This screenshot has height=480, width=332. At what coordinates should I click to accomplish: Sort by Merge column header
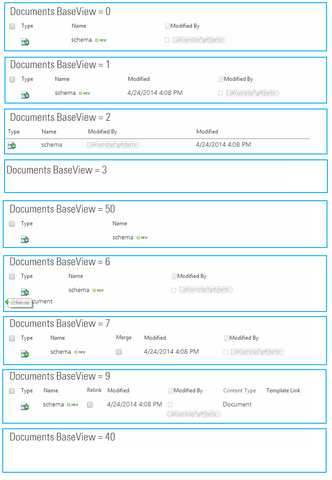(x=124, y=337)
